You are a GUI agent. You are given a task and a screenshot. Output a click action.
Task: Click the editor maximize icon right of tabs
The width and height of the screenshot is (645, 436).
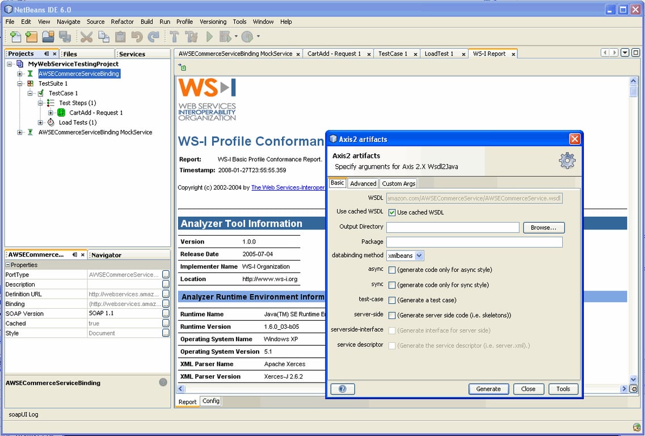coord(635,53)
